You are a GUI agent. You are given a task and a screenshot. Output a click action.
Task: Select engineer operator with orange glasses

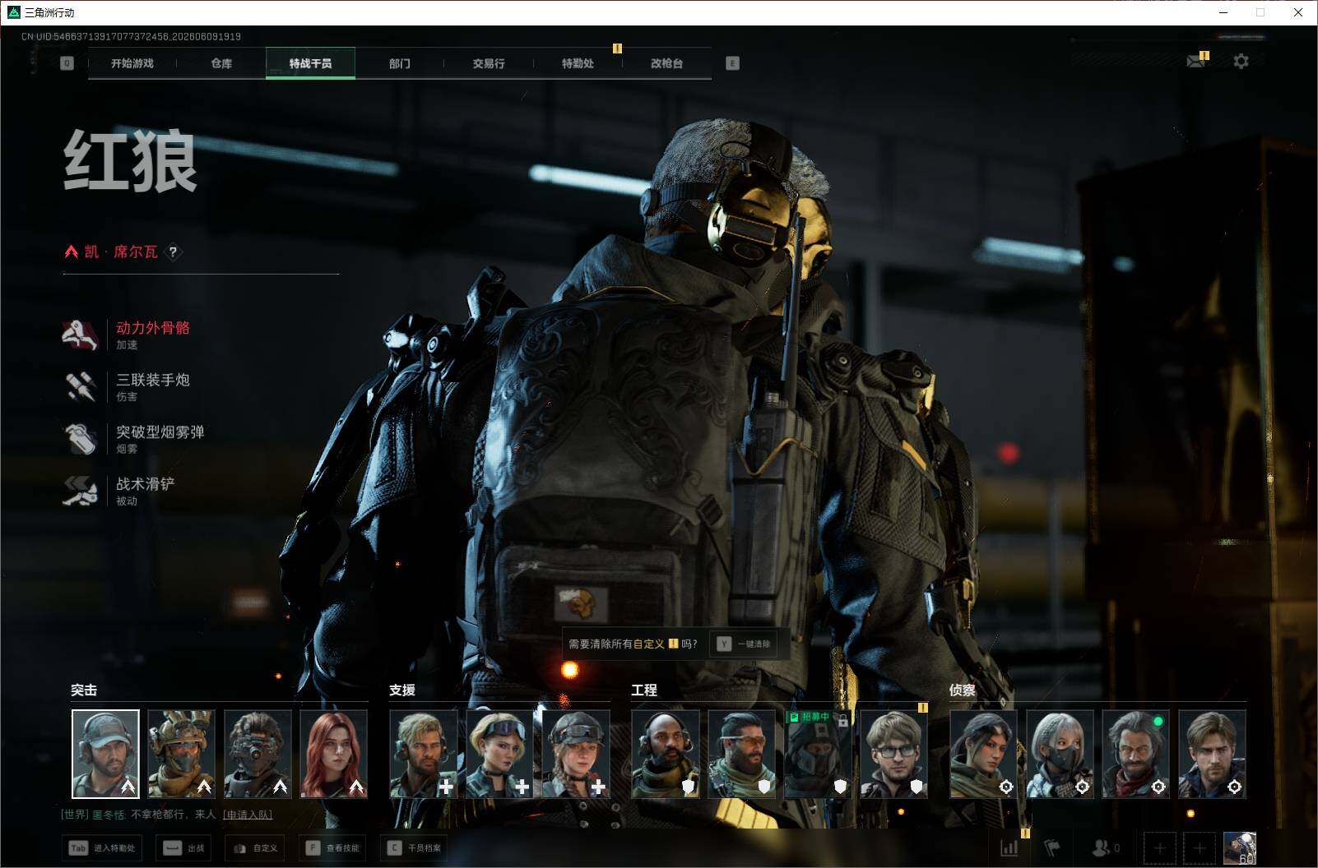coord(741,754)
